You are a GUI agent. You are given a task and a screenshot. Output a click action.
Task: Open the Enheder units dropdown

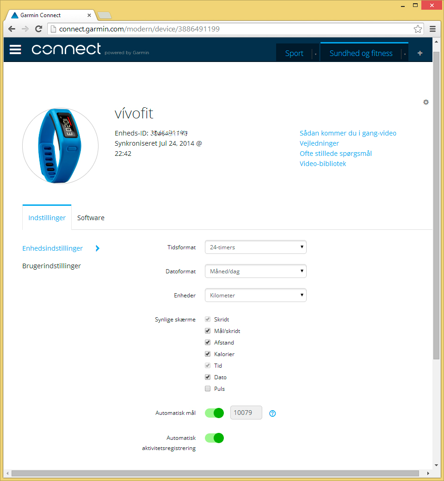pos(256,295)
